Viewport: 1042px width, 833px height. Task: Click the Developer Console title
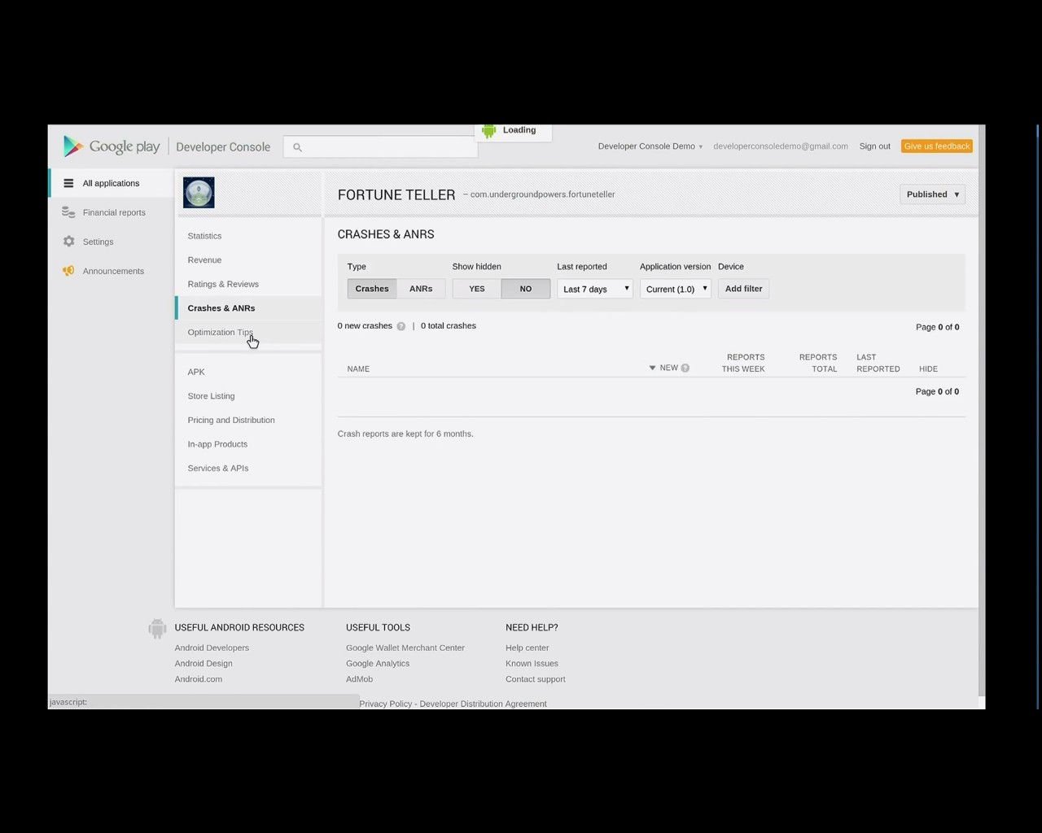223,147
